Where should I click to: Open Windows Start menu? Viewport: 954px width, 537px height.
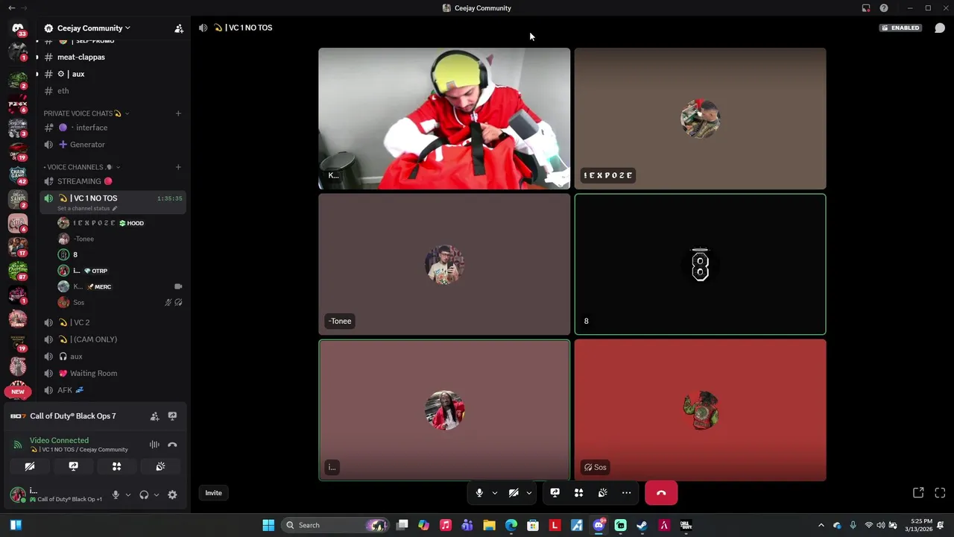[268, 525]
